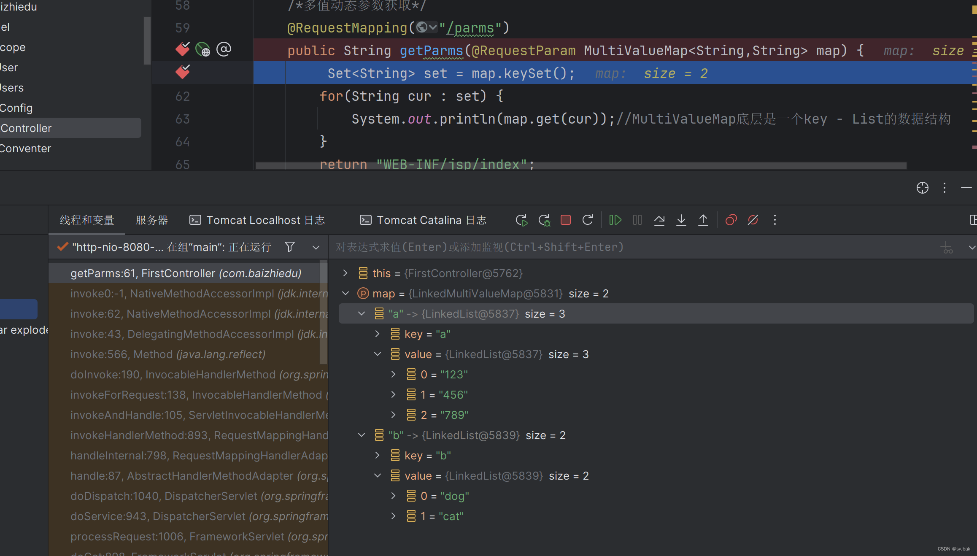The height and width of the screenshot is (556, 977).
Task: Toggle breakpoint on the getParms method line
Action: (182, 50)
